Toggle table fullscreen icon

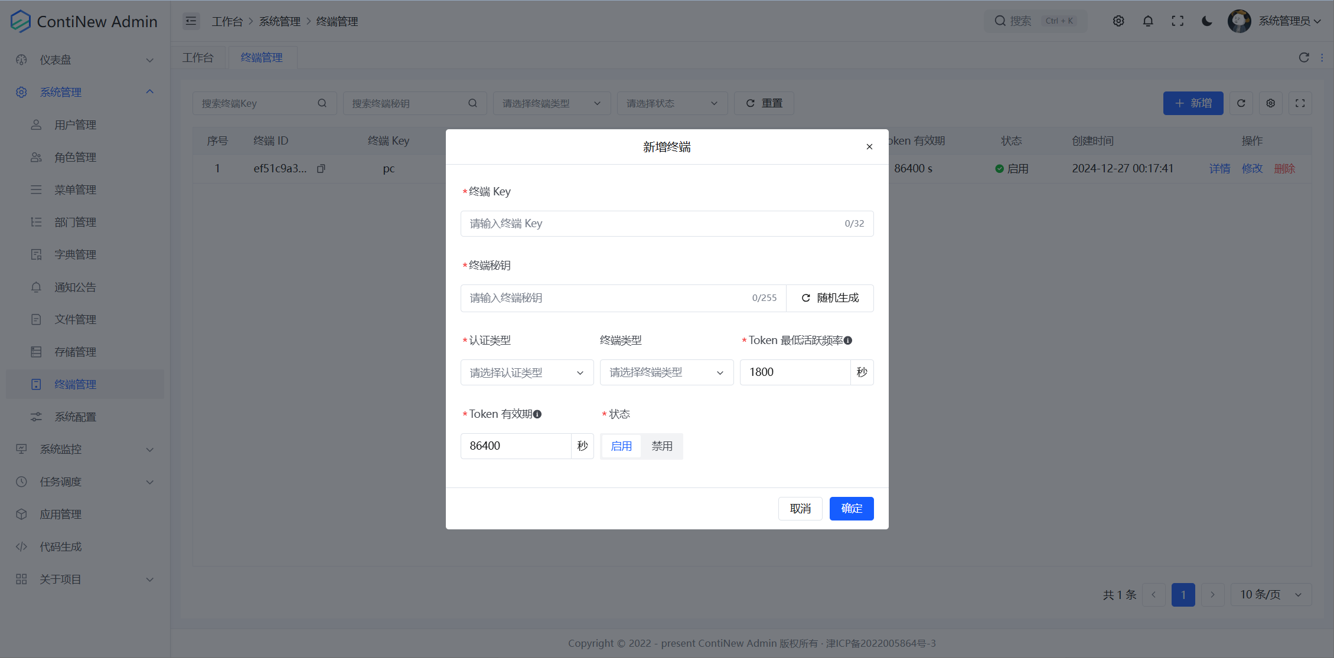tap(1300, 103)
